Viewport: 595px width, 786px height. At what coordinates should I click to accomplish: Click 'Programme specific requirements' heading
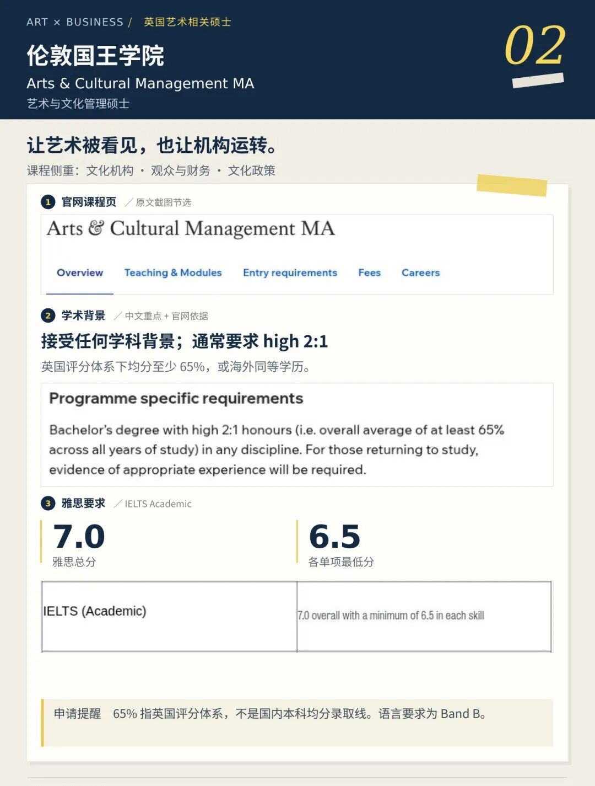pyautogui.click(x=176, y=398)
